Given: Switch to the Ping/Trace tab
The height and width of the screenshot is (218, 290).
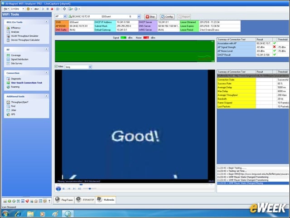Looking at the screenshot, I should (64, 200).
